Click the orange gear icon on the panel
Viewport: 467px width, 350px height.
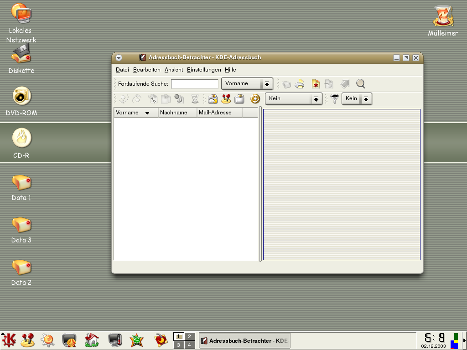[x=47, y=340]
